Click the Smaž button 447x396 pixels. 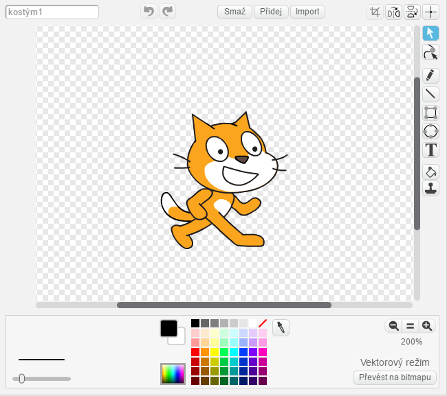click(x=235, y=12)
